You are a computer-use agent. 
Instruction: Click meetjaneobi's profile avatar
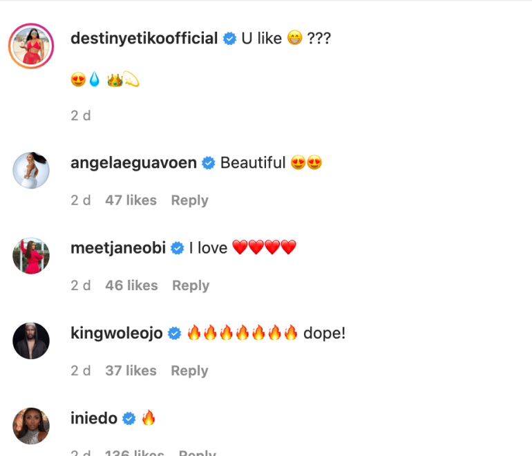click(31, 256)
